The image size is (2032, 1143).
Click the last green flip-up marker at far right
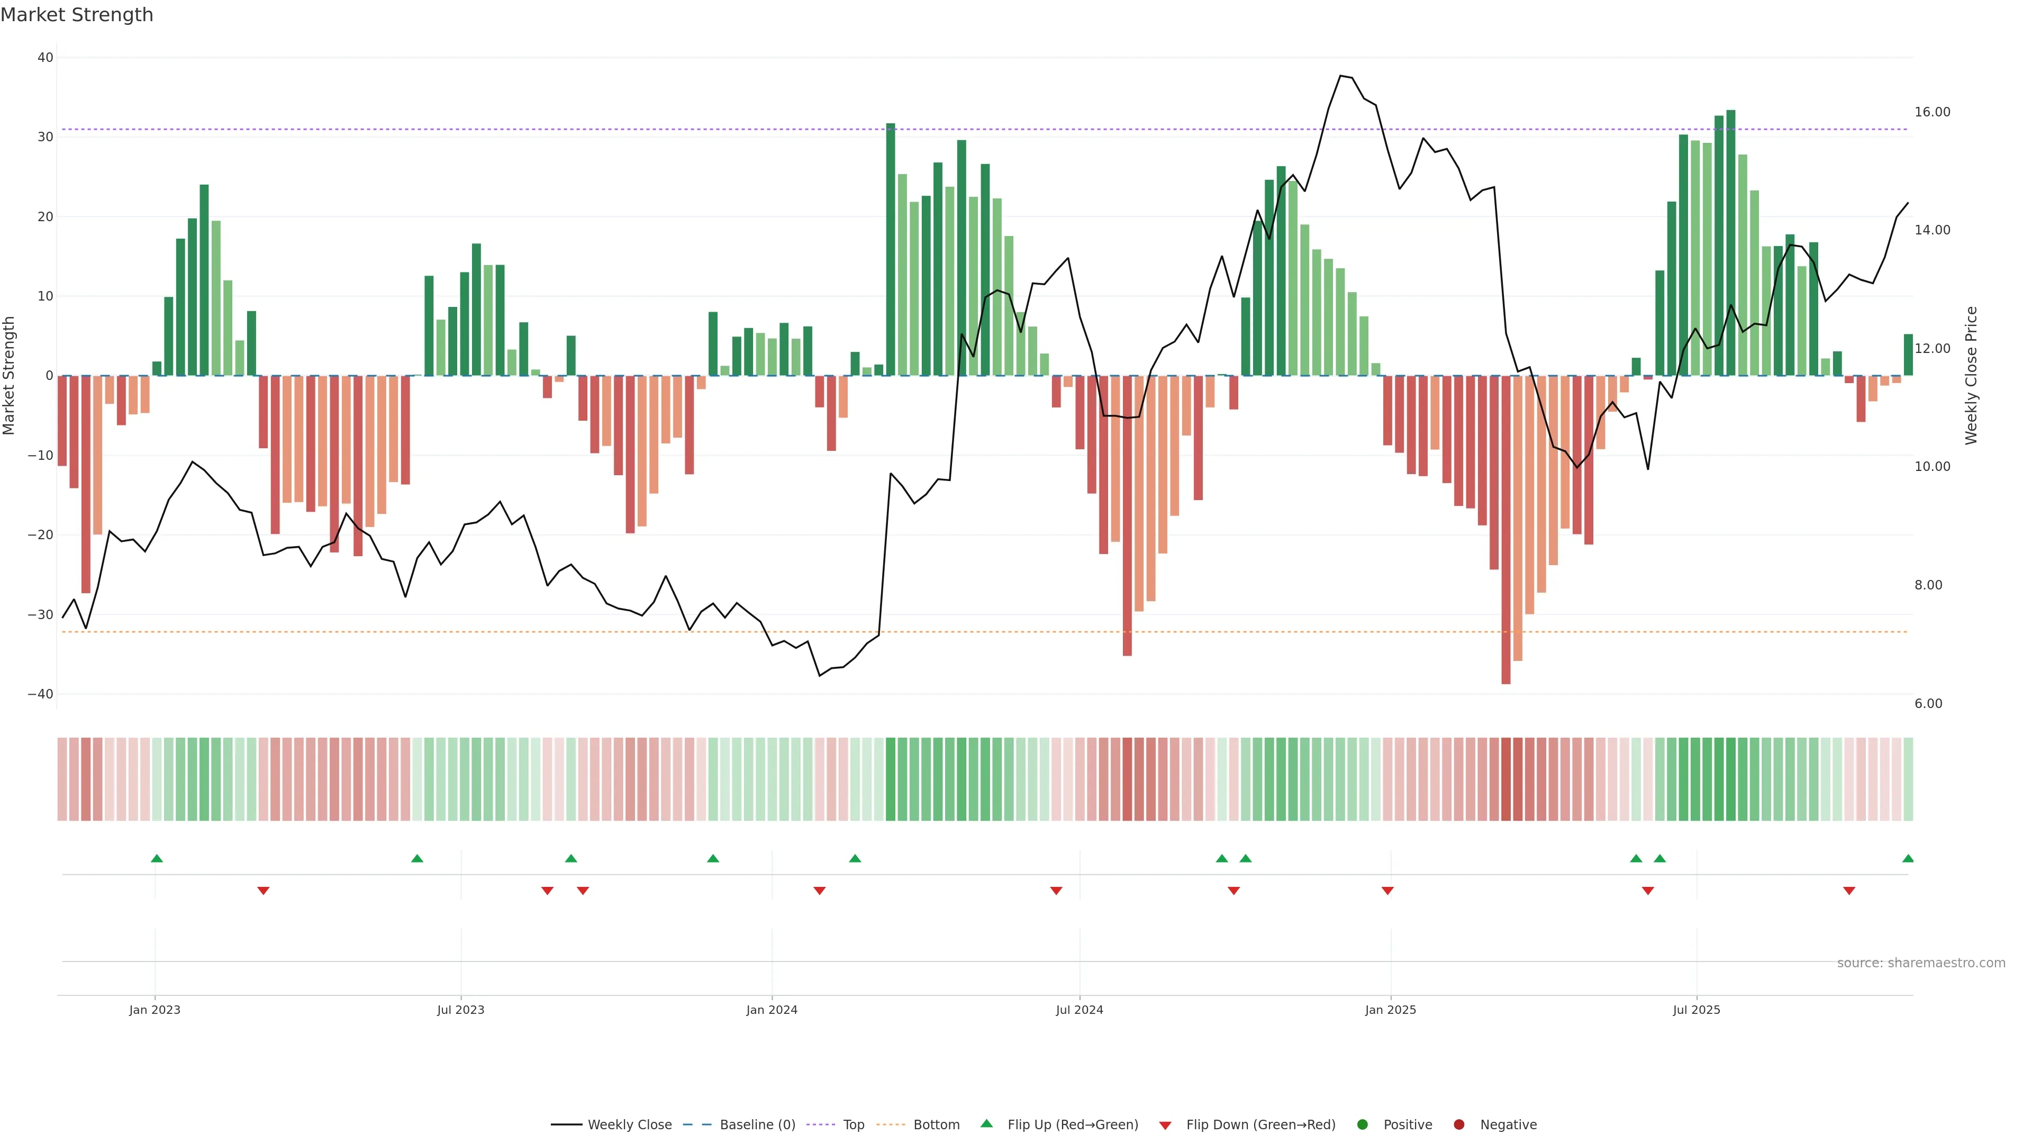tap(1907, 858)
